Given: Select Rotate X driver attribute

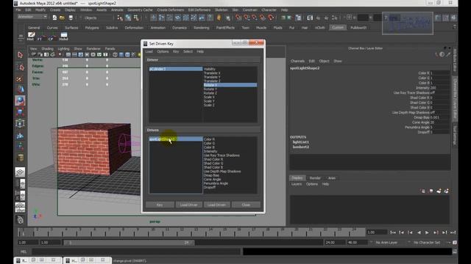Looking at the screenshot, I should [x=230, y=85].
